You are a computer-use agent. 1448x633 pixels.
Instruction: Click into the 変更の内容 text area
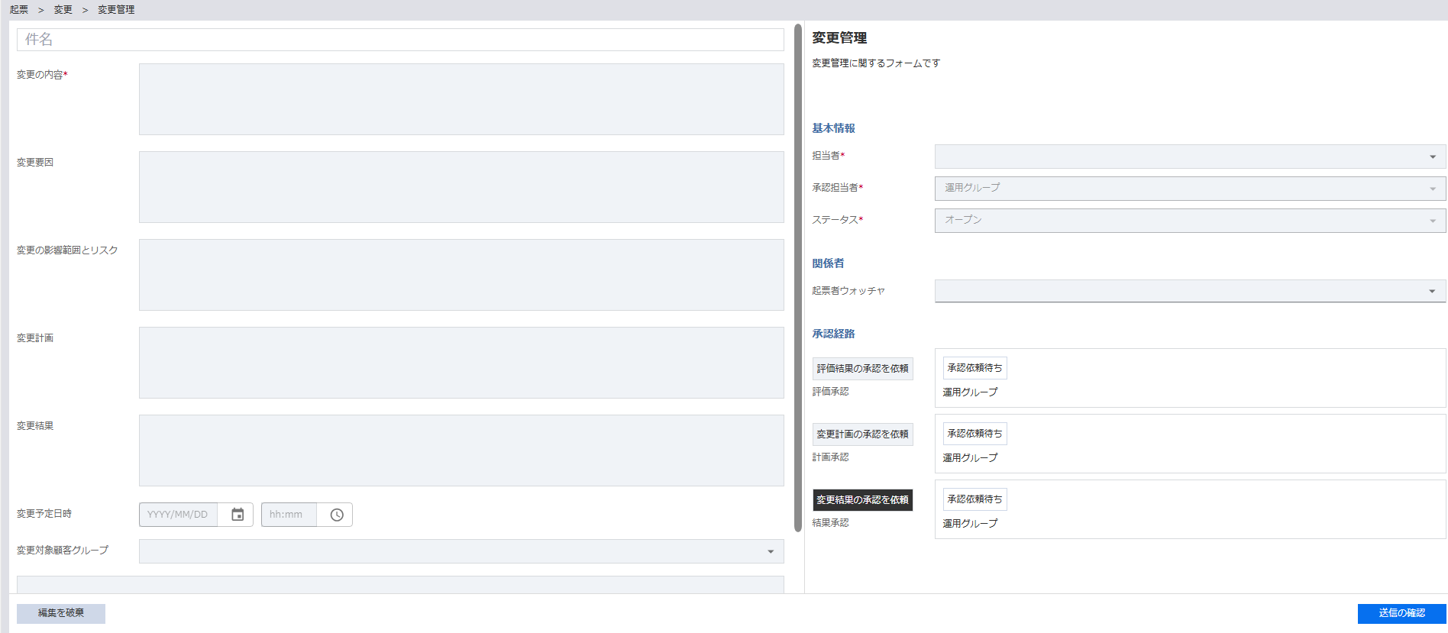(461, 99)
